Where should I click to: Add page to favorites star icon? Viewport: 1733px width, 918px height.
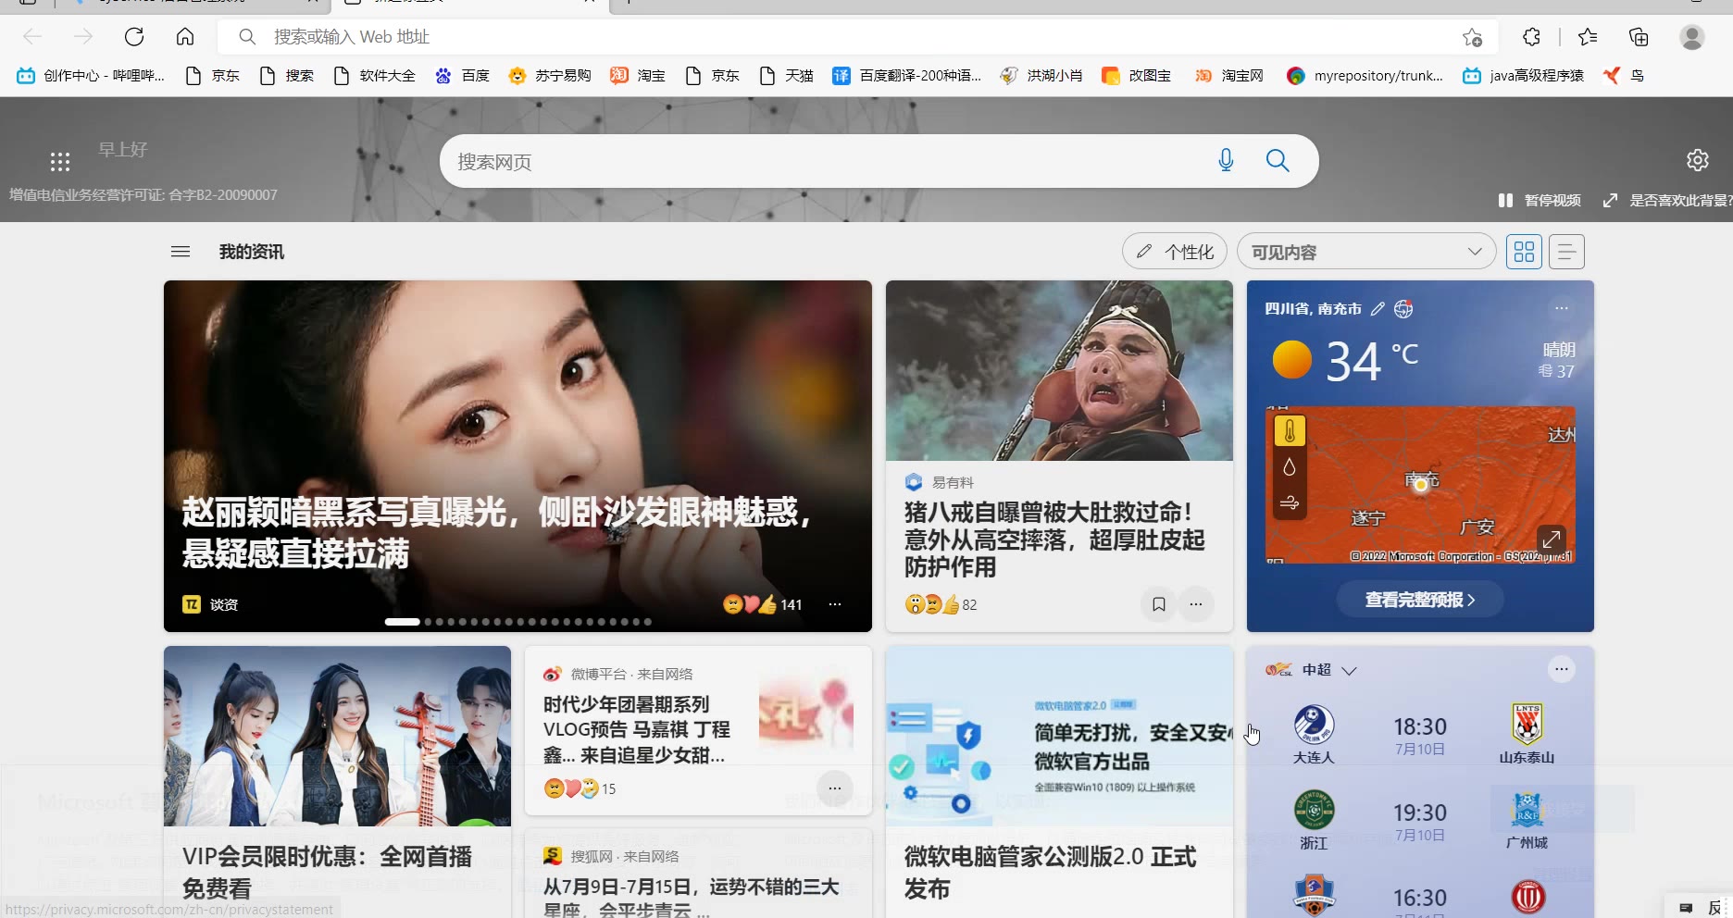[1472, 37]
